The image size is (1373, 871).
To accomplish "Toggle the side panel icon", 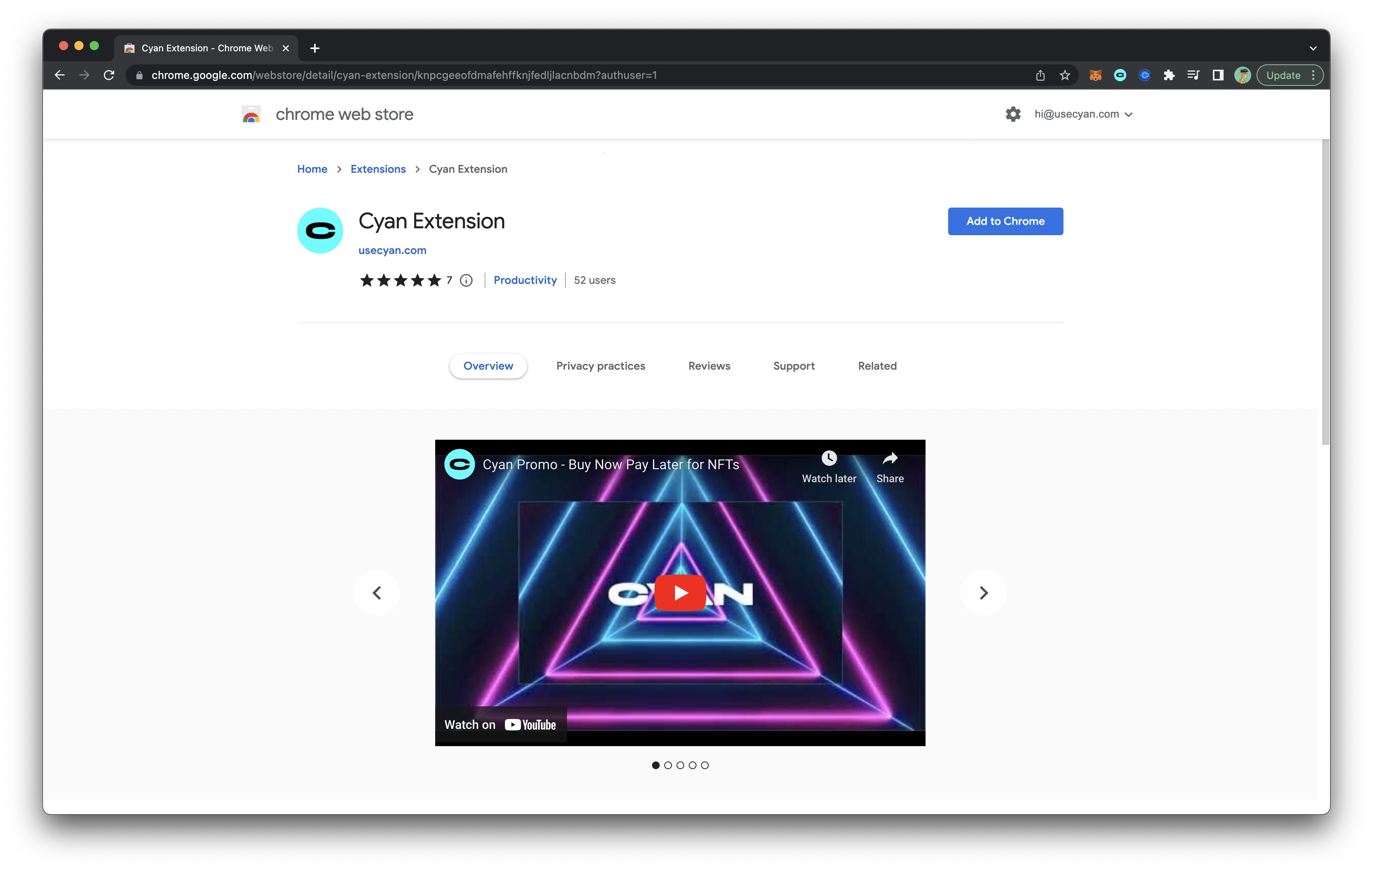I will [x=1218, y=75].
